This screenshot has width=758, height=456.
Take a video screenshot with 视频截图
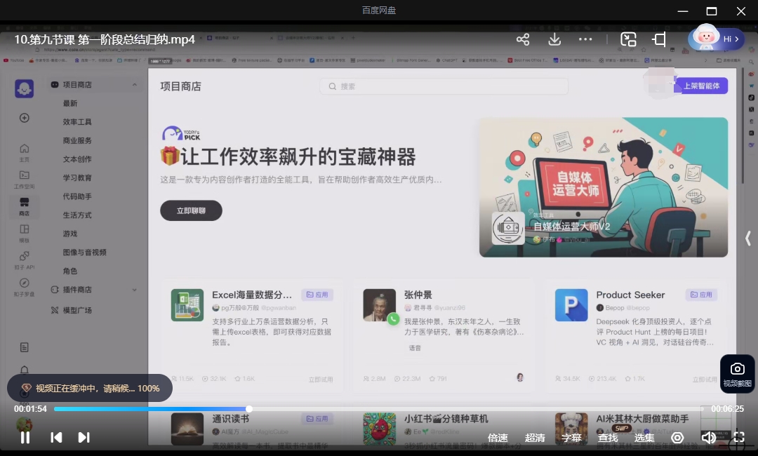tap(737, 375)
